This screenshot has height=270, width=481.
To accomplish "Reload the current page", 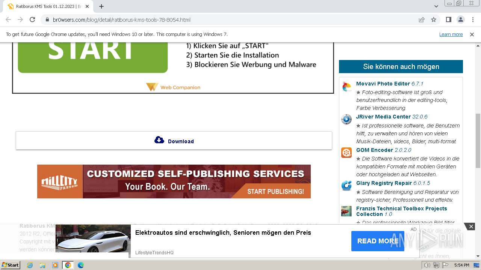I will (32, 19).
